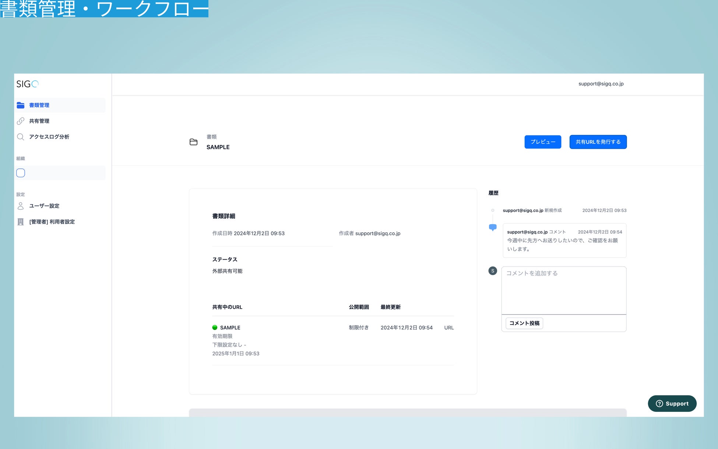Click the green status dot next to SAMPLE URL
The width and height of the screenshot is (718, 449).
pyautogui.click(x=215, y=327)
